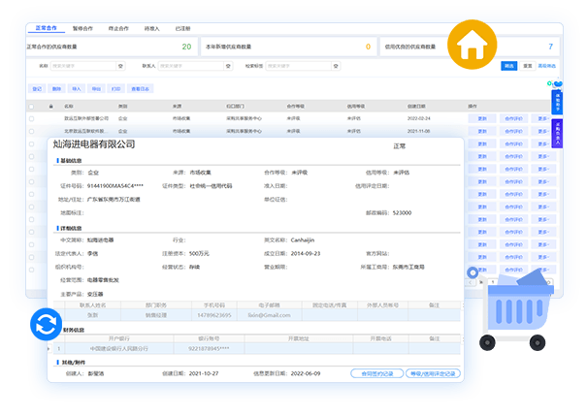
Task: Open the 暂停合作 tab
Action: tap(82, 28)
